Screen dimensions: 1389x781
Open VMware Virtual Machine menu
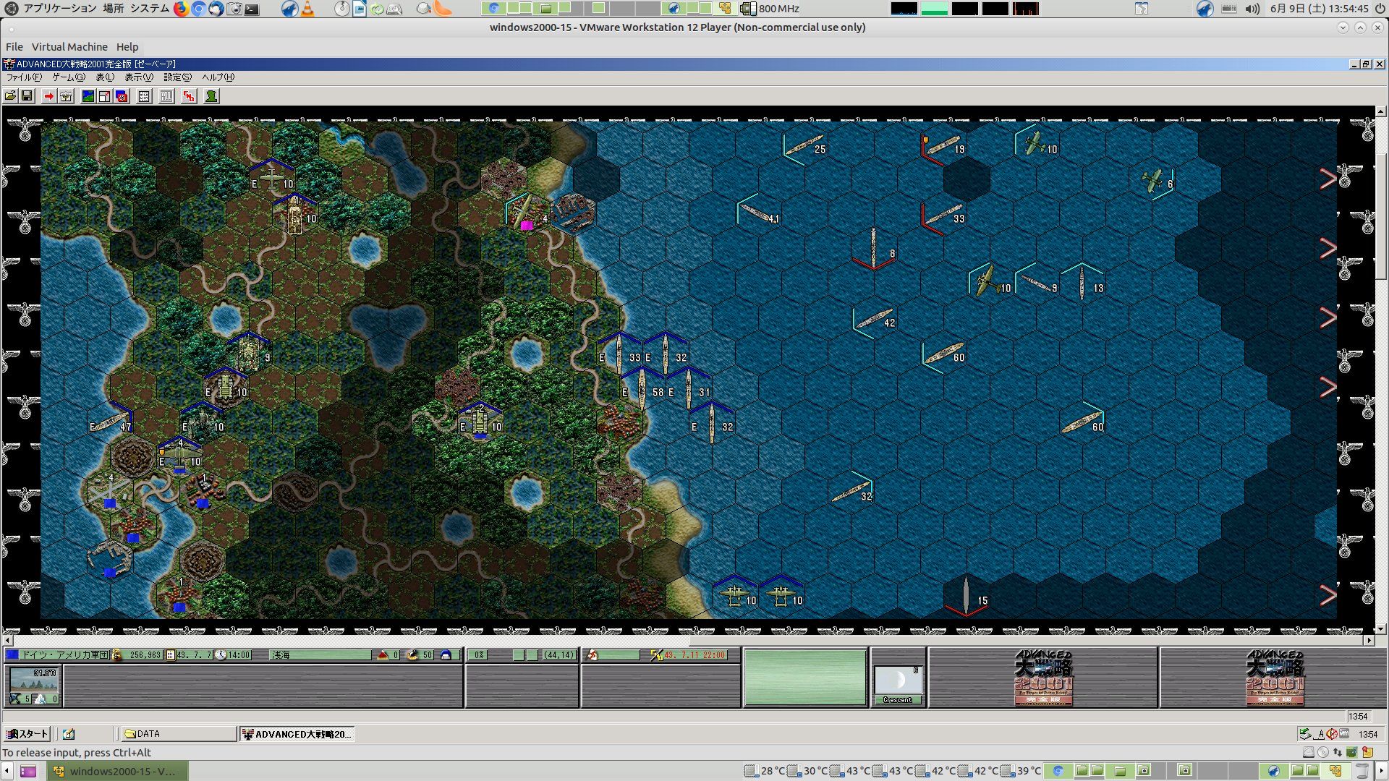point(69,47)
